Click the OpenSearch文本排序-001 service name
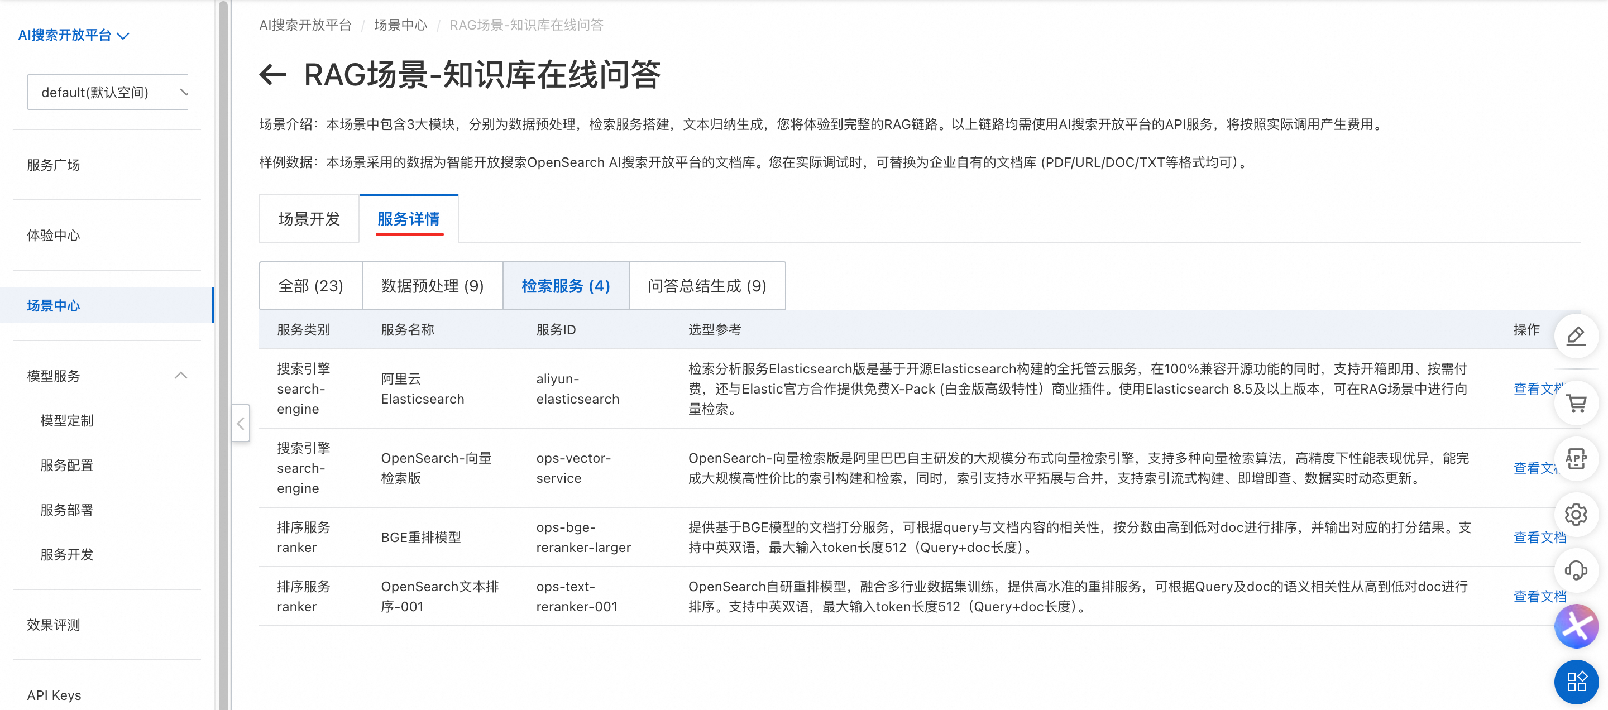The height and width of the screenshot is (710, 1608). (439, 597)
